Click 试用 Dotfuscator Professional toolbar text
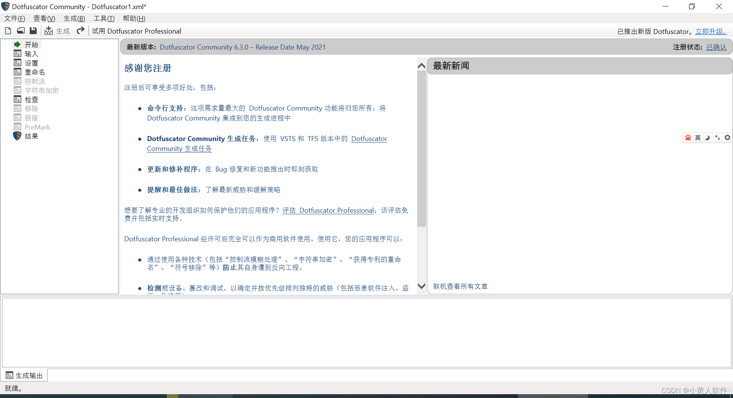733x398 pixels. (136, 31)
